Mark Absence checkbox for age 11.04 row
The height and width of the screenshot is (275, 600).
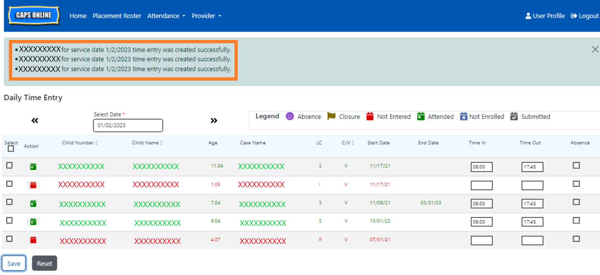click(x=576, y=166)
